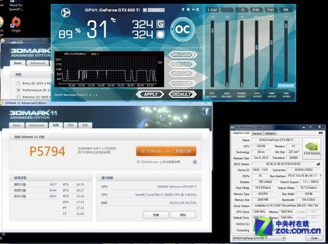Click the APPLY button in Magic Panel
This screenshot has width=328, height=244.
(150, 94)
